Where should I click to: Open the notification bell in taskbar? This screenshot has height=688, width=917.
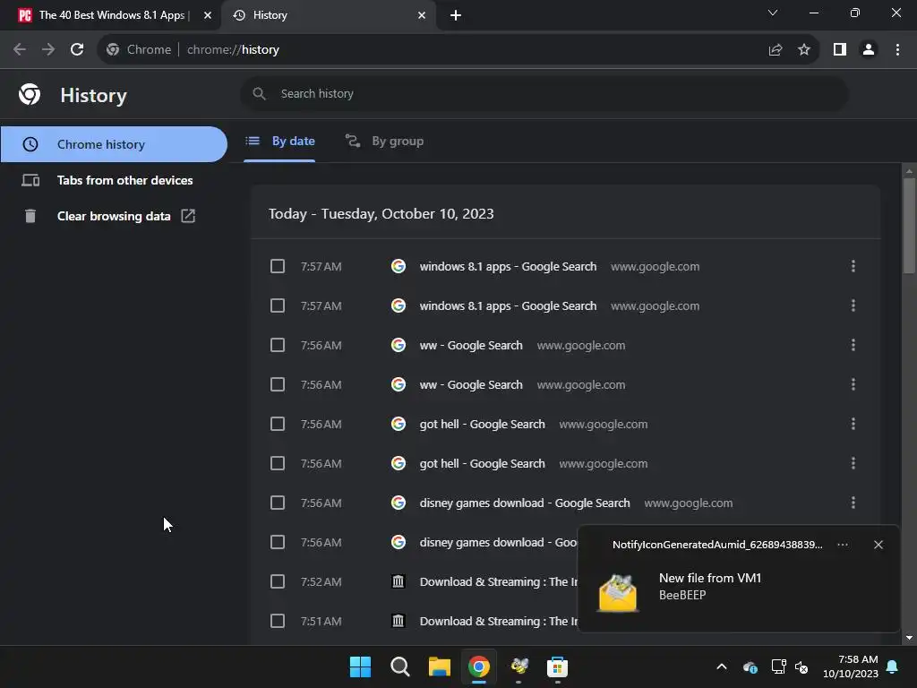tap(893, 666)
